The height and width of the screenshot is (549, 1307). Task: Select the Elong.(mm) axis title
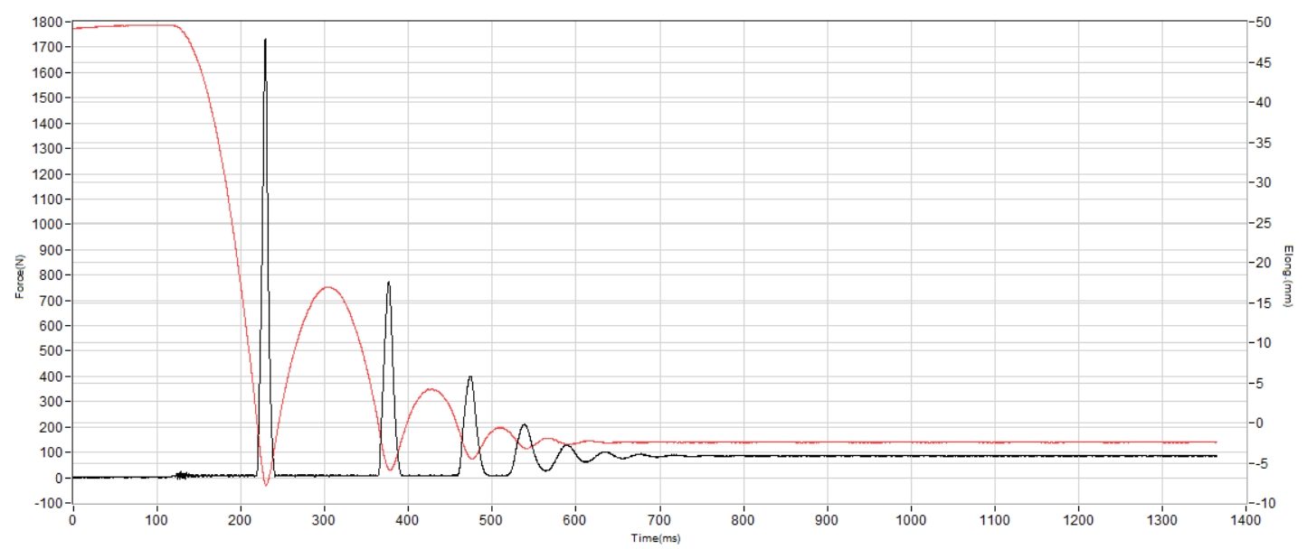click(1288, 276)
